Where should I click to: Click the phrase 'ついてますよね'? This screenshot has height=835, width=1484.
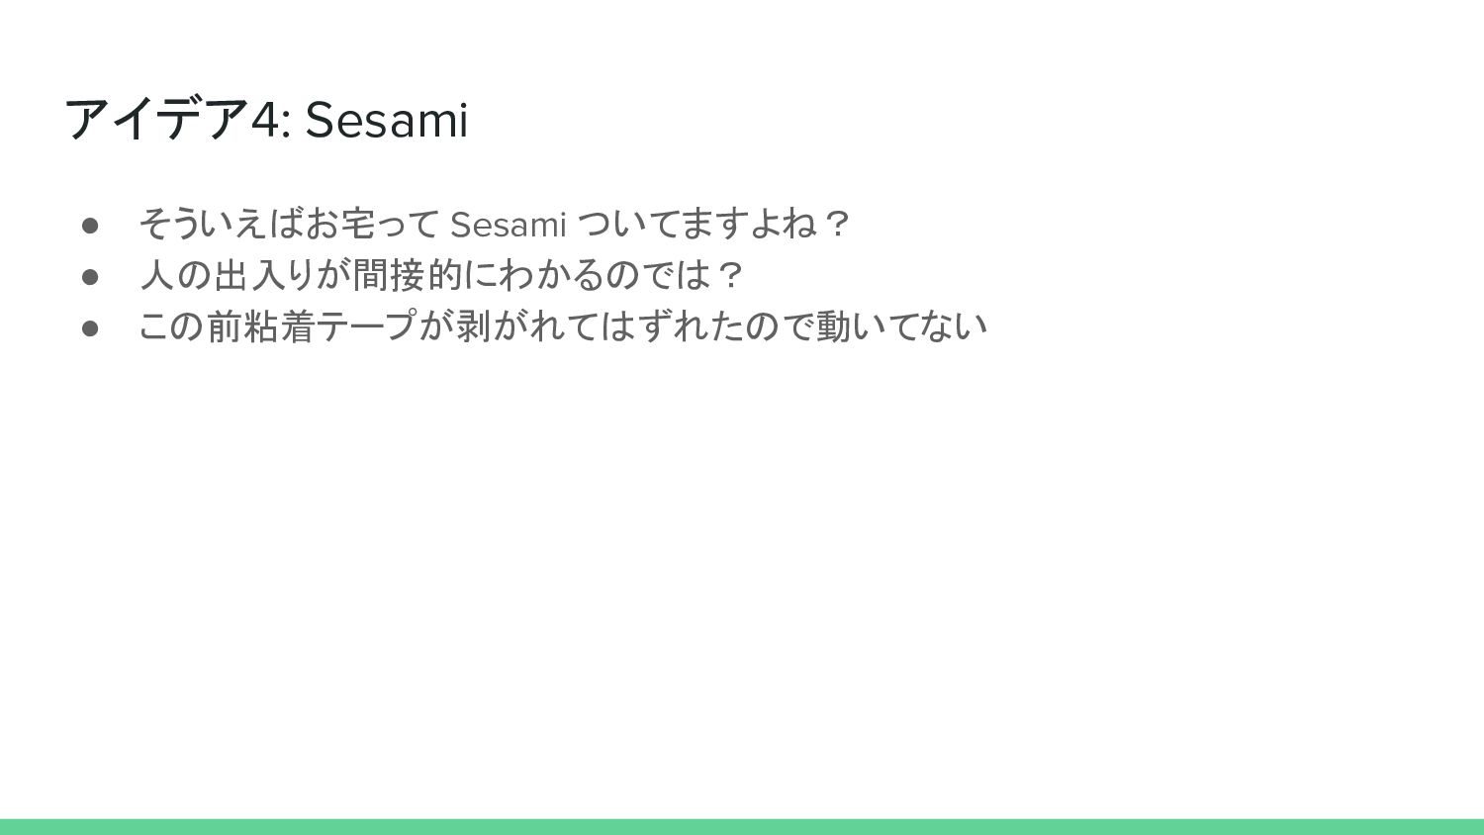[x=696, y=225]
